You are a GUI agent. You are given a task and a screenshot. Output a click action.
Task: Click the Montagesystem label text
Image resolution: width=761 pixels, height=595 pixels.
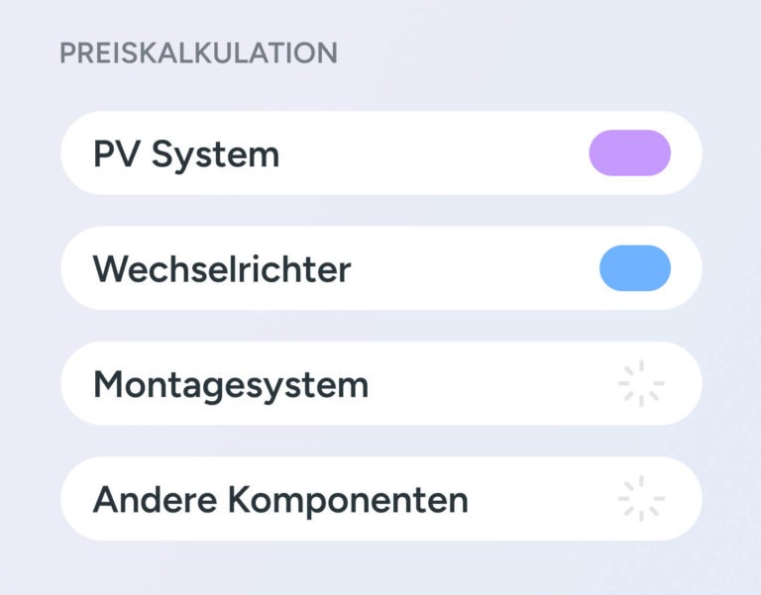coord(231,385)
